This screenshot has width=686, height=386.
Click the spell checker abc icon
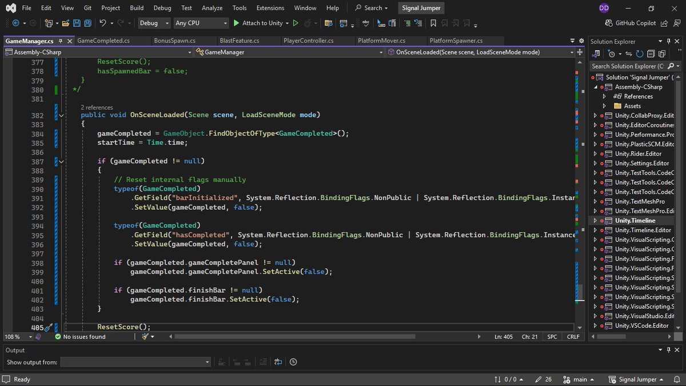365,23
